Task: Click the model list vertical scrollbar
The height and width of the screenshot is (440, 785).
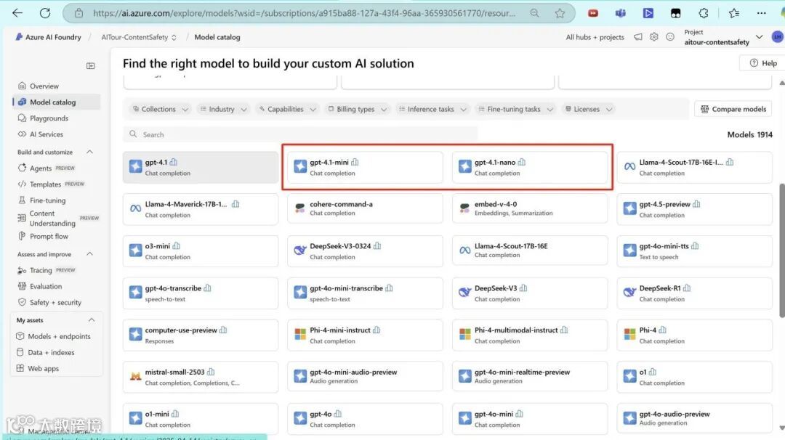Action: tap(781, 250)
